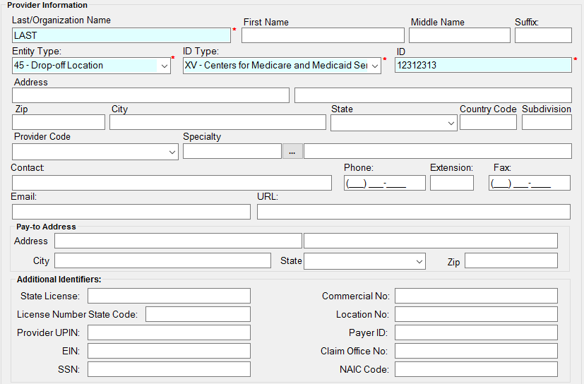
Task: Click the second Address line field
Action: tap(433, 95)
